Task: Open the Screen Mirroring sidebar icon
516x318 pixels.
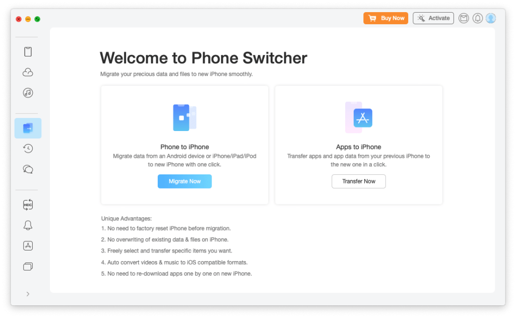Action: (28, 266)
